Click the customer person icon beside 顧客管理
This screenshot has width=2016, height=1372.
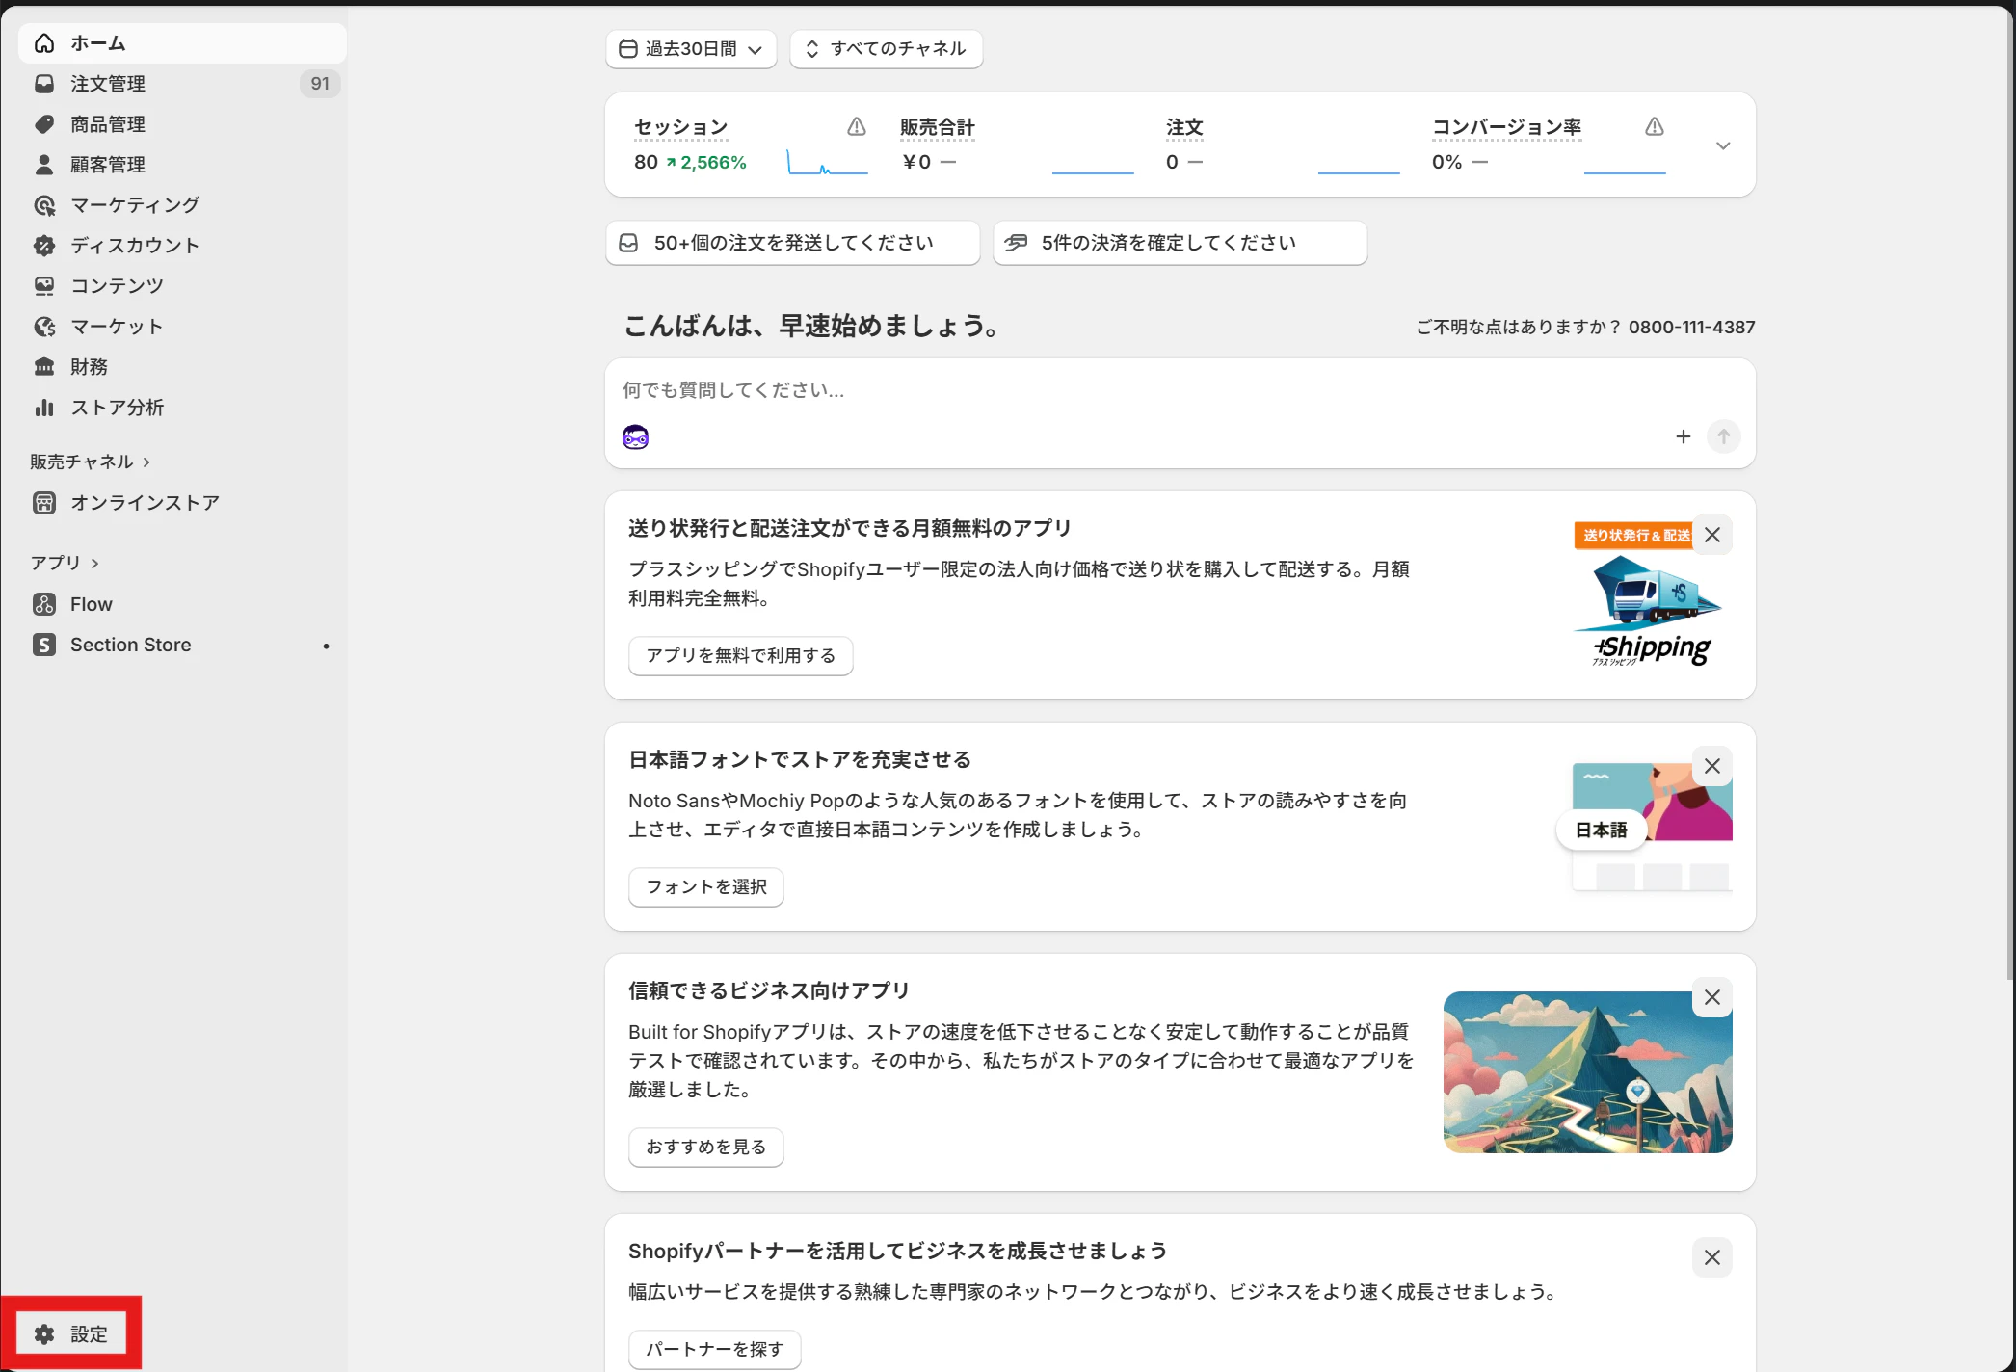pyautogui.click(x=44, y=165)
